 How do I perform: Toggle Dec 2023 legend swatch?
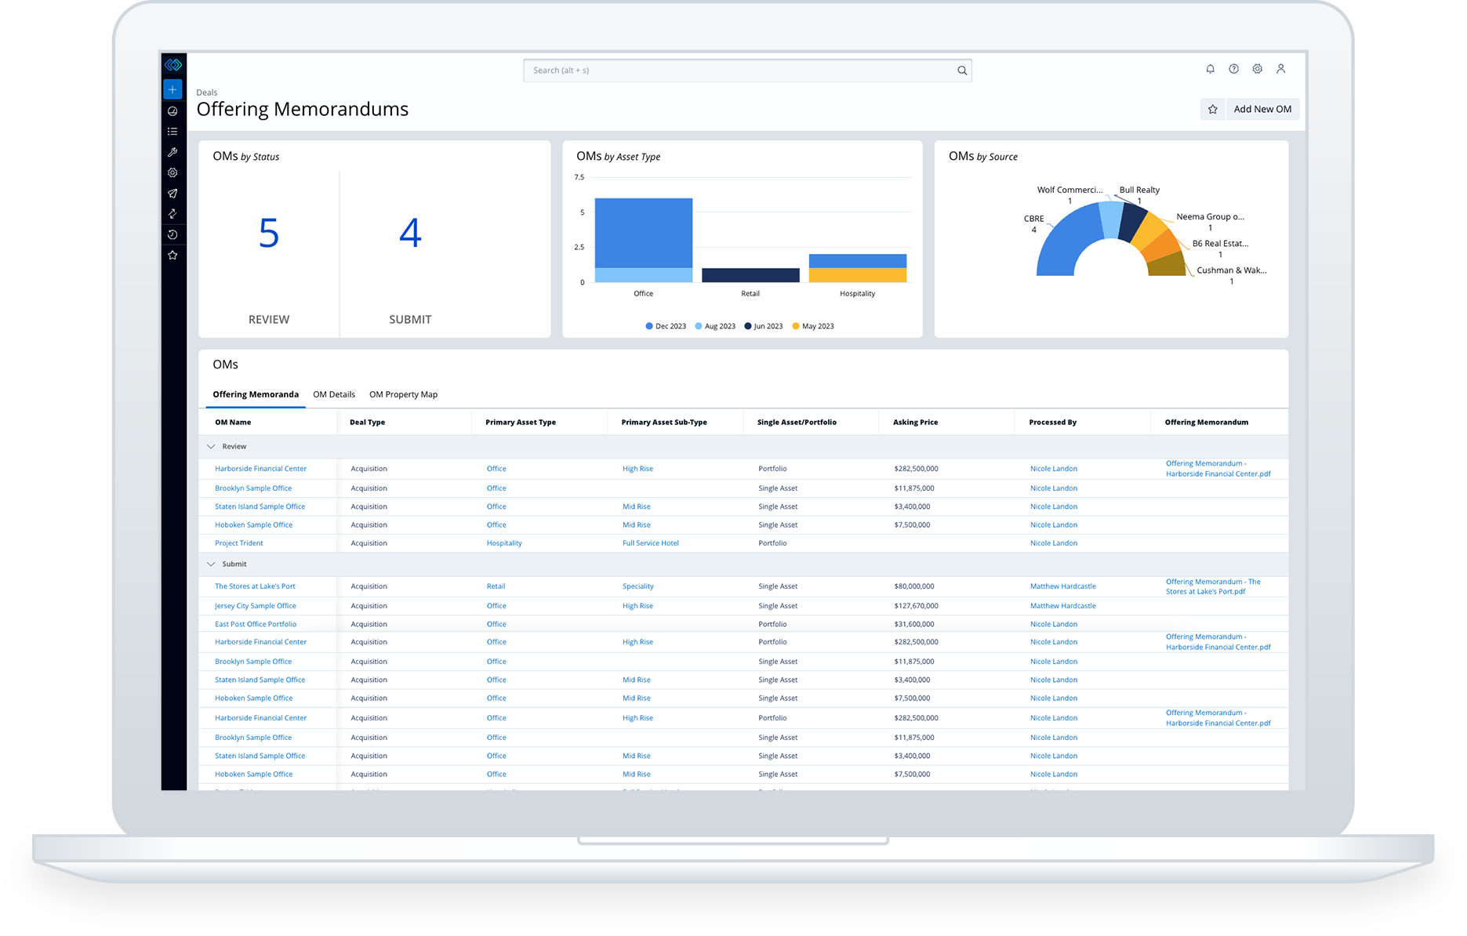pyautogui.click(x=649, y=326)
